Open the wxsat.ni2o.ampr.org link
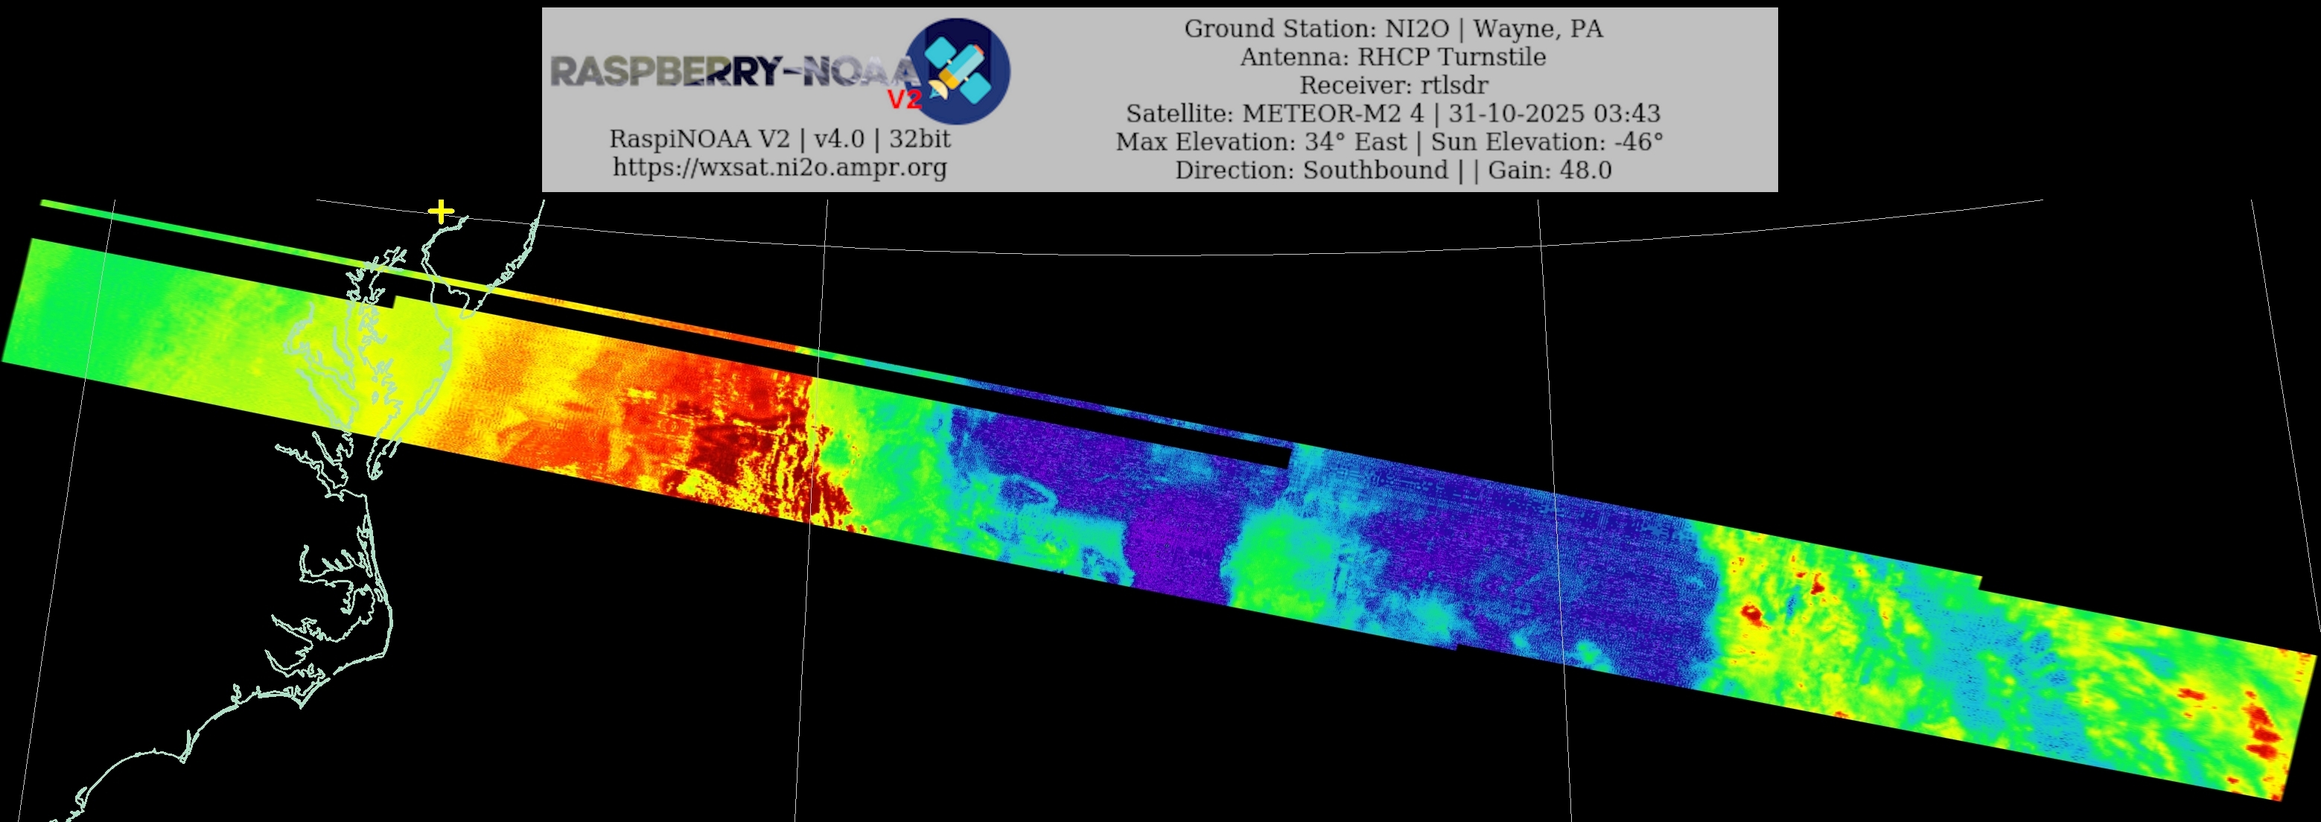Screen dimensions: 2321x822 [x=780, y=168]
